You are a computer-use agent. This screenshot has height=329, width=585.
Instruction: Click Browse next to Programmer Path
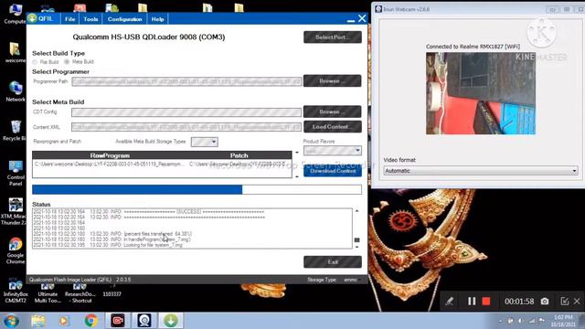333,80
